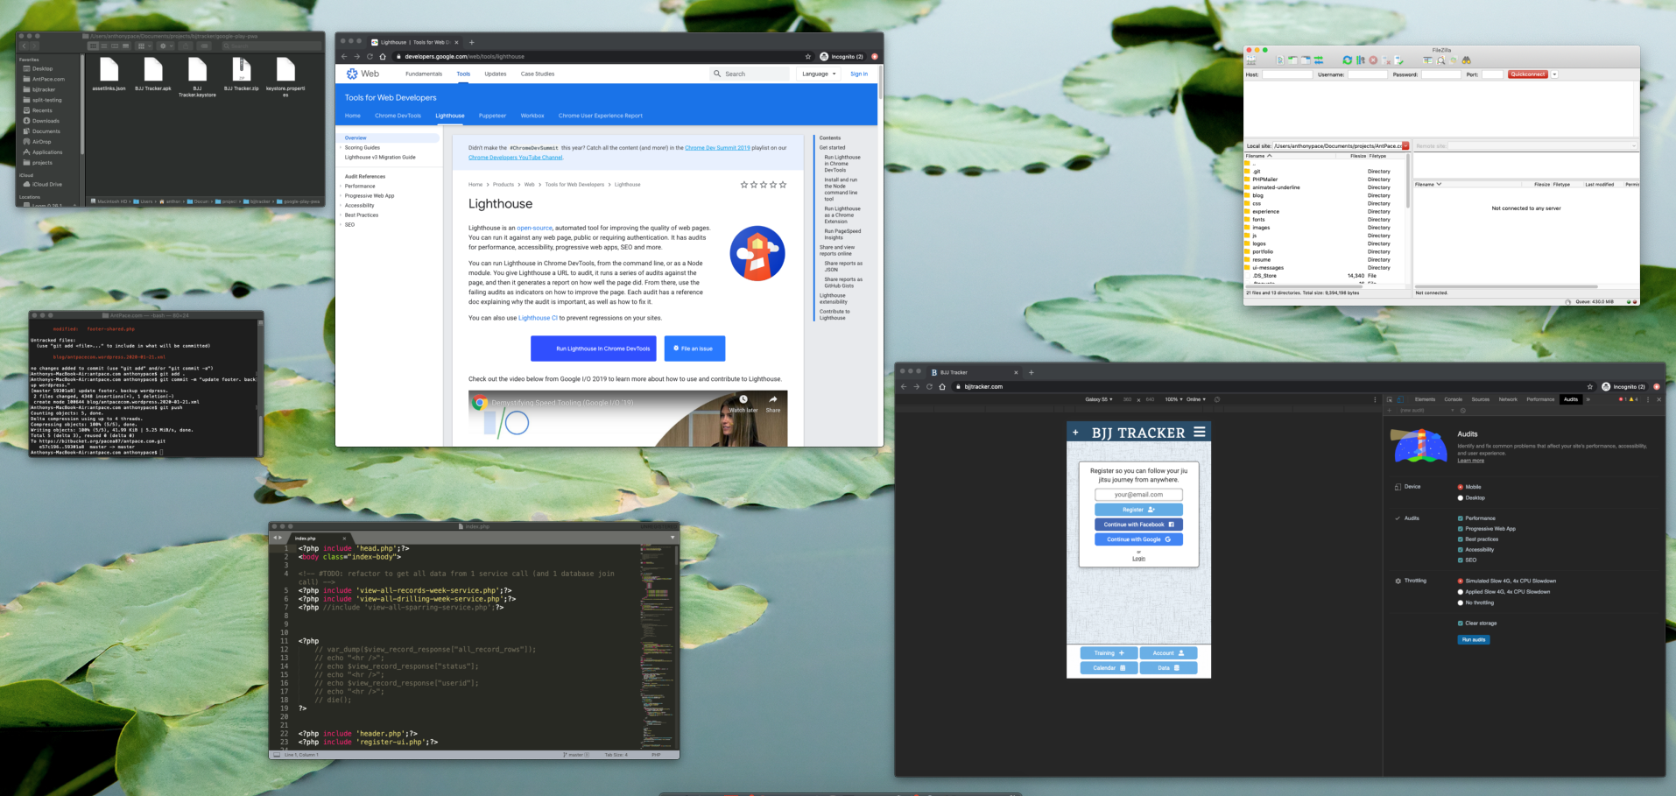The width and height of the screenshot is (1676, 796).
Task: Open FileZilla Site Manager icon
Action: coord(1251,60)
